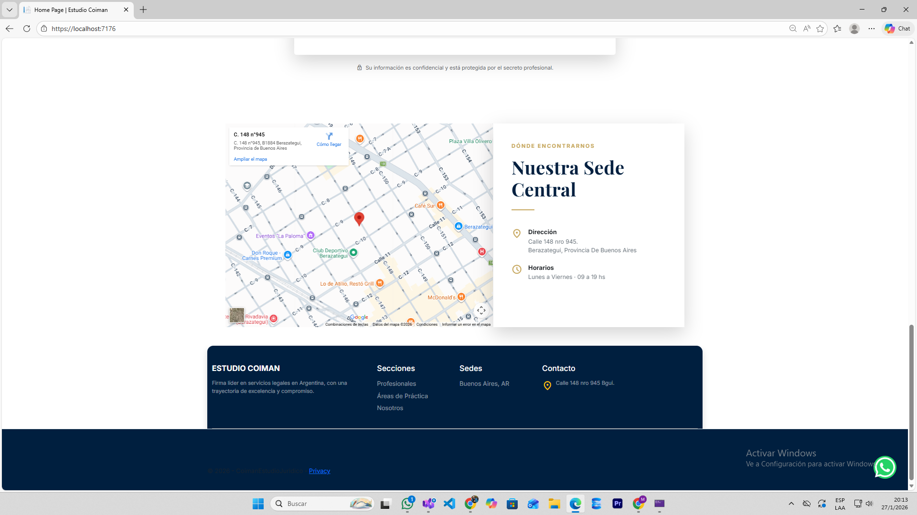The image size is (917, 515).
Task: Expand hidden icons in the system tray
Action: click(x=791, y=504)
